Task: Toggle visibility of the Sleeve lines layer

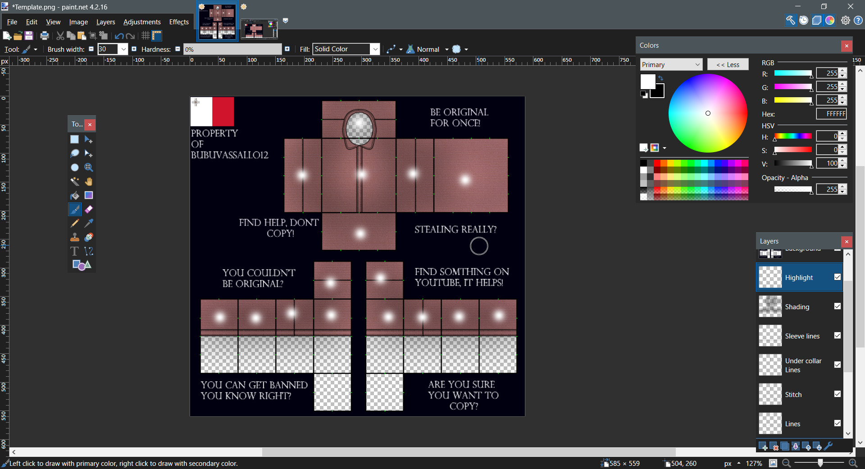Action: point(838,336)
